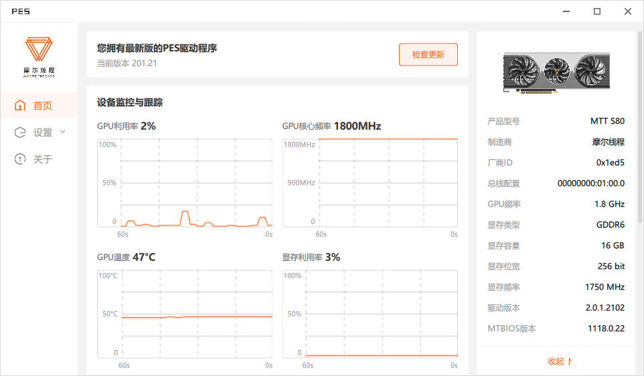Click the PES logo in title bar
644x376 pixels.
click(21, 11)
